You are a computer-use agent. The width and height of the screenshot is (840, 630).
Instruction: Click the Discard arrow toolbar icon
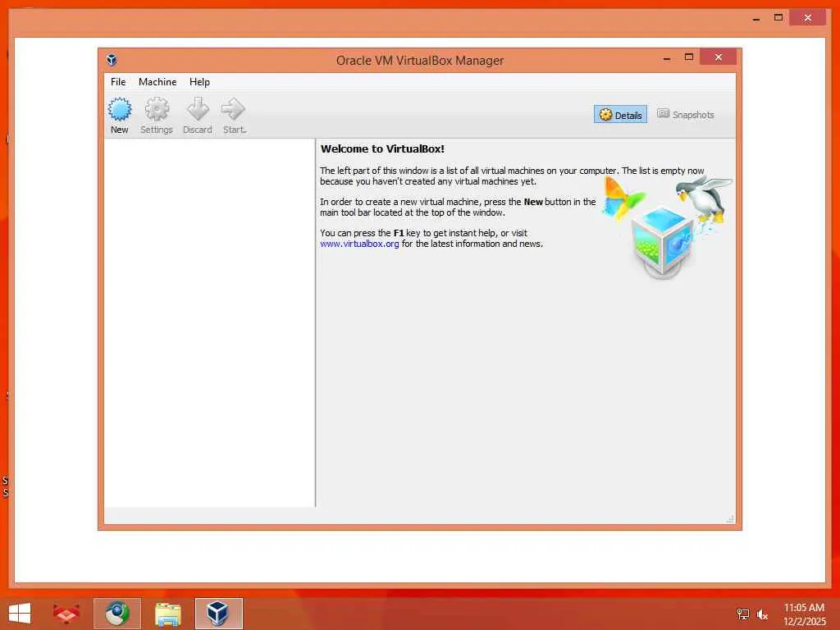pyautogui.click(x=197, y=116)
